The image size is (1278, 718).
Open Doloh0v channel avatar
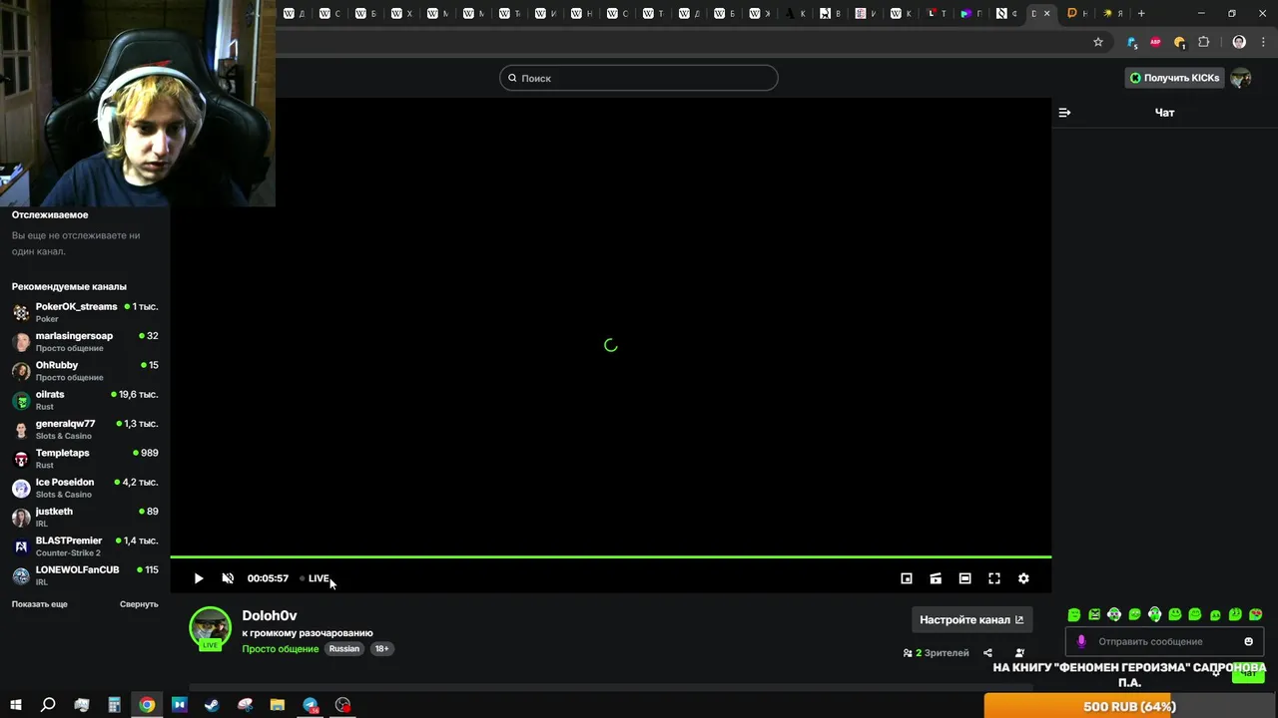point(211,627)
